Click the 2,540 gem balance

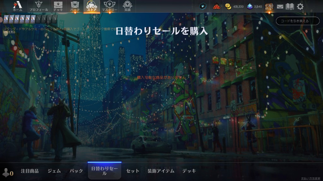coord(258,7)
